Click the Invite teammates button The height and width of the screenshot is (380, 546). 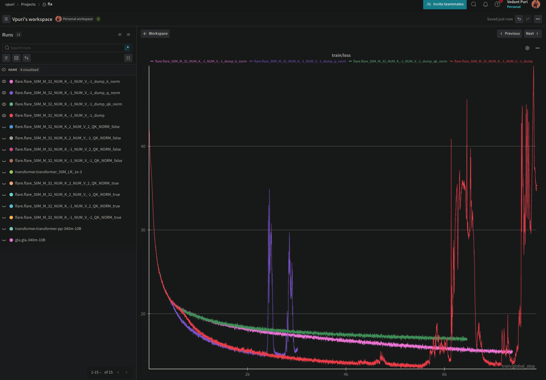[x=445, y=4]
